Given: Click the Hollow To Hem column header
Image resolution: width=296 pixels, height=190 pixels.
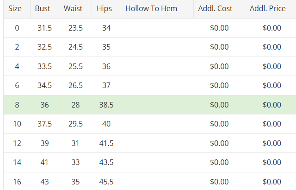Looking at the screenshot, I should (151, 9).
